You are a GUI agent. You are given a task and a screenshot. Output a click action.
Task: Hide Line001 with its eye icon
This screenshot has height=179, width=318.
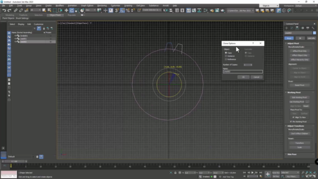[15, 39]
